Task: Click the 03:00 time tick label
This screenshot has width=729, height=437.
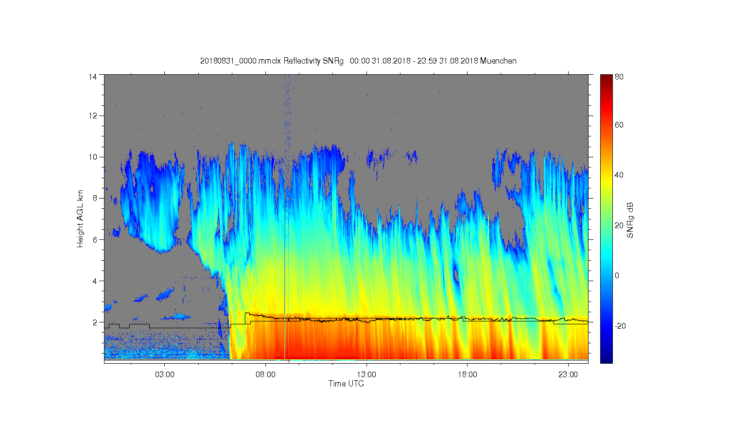Action: [165, 375]
